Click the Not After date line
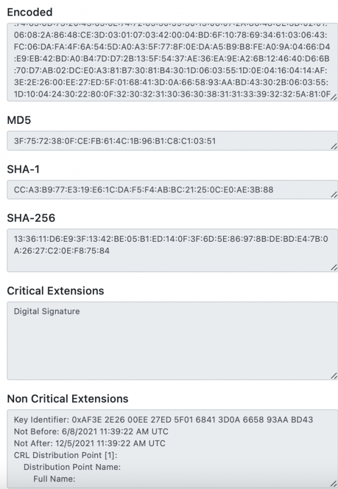 coord(90,443)
